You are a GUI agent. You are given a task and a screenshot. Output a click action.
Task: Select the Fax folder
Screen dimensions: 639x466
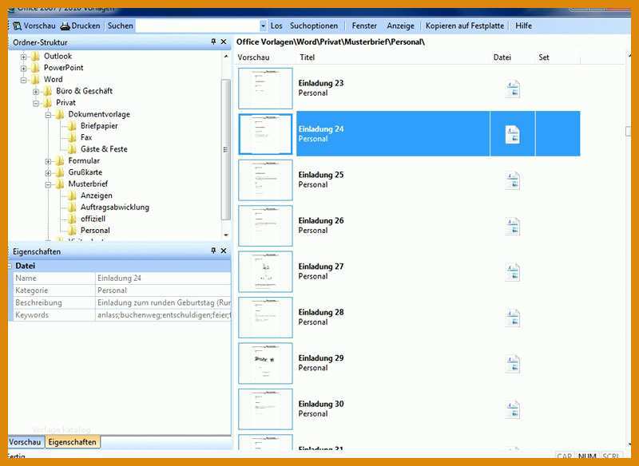[x=86, y=137]
